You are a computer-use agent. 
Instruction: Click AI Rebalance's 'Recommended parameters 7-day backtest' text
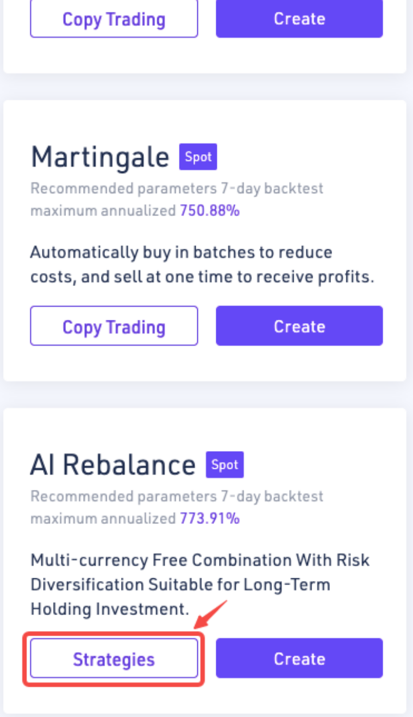[x=177, y=496]
